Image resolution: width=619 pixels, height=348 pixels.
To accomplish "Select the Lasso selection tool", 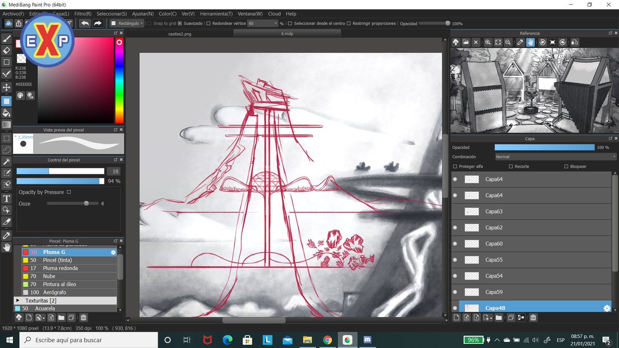I will (7, 150).
